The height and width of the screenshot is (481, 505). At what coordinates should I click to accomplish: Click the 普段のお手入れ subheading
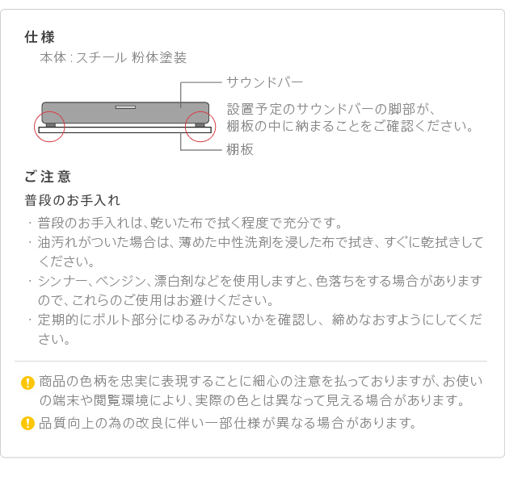click(73, 200)
